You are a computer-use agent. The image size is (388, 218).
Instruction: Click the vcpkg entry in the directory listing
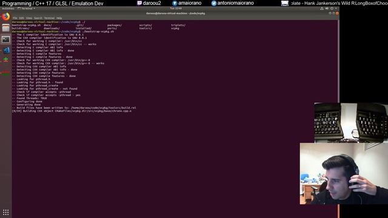pos(175,28)
